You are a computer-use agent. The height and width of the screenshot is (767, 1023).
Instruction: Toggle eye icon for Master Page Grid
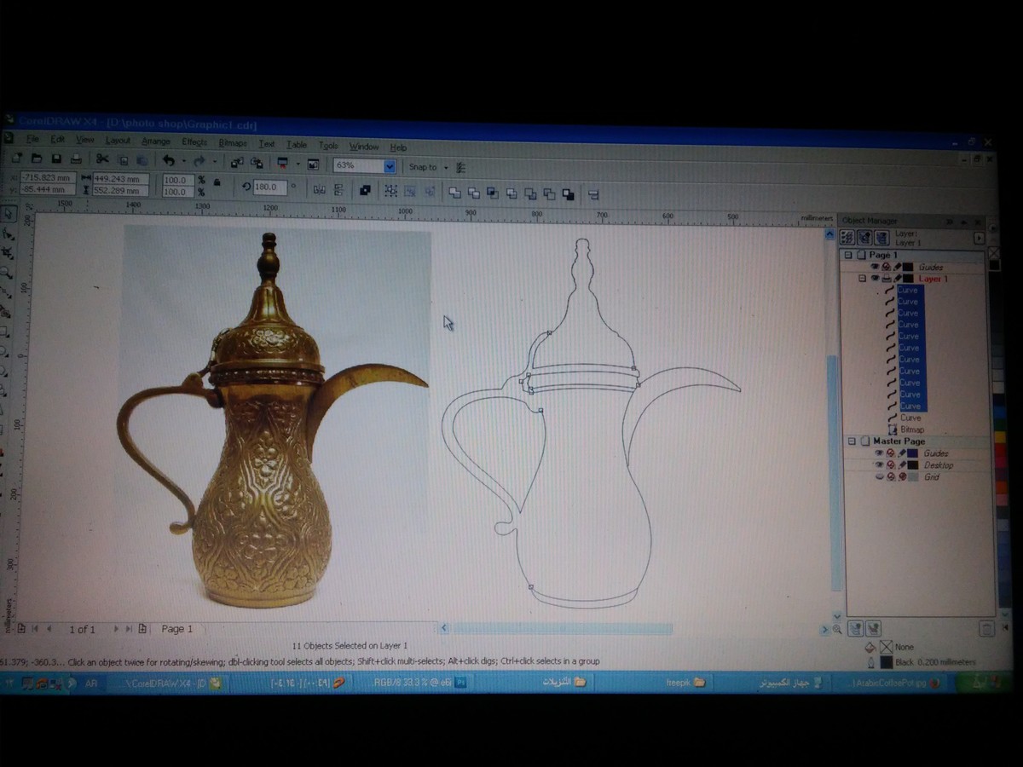[879, 477]
